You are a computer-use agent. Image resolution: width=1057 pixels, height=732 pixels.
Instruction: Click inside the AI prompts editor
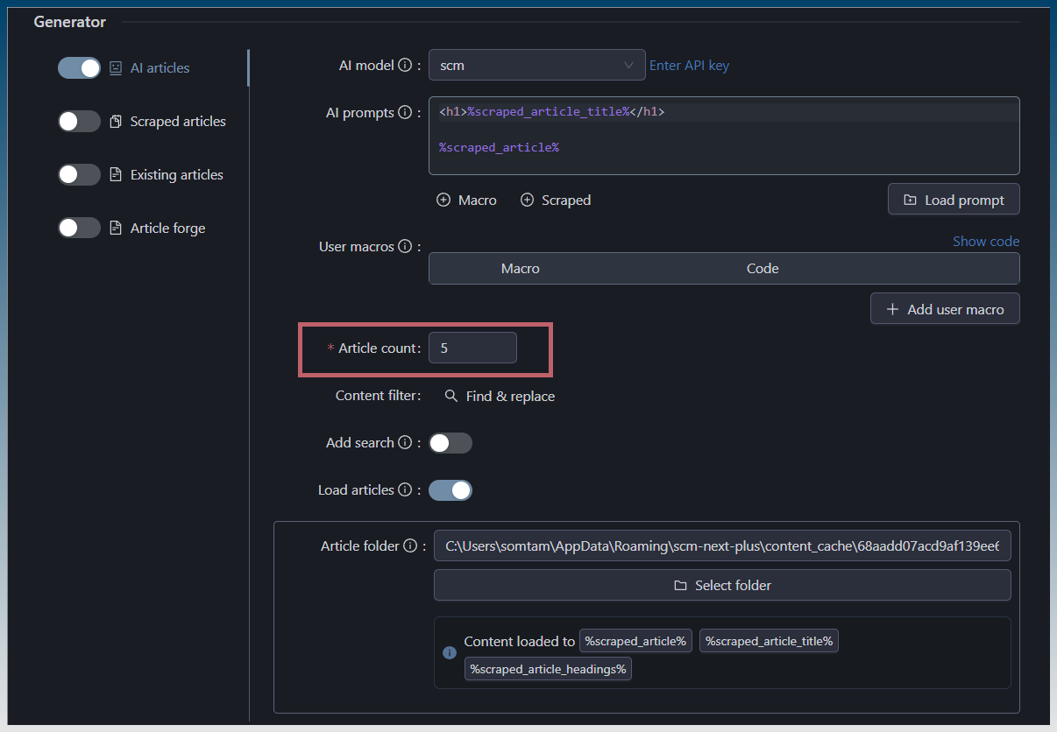click(724, 136)
